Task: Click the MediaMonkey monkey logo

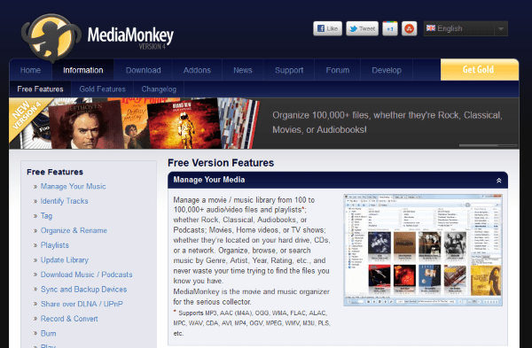Action: tap(51, 37)
